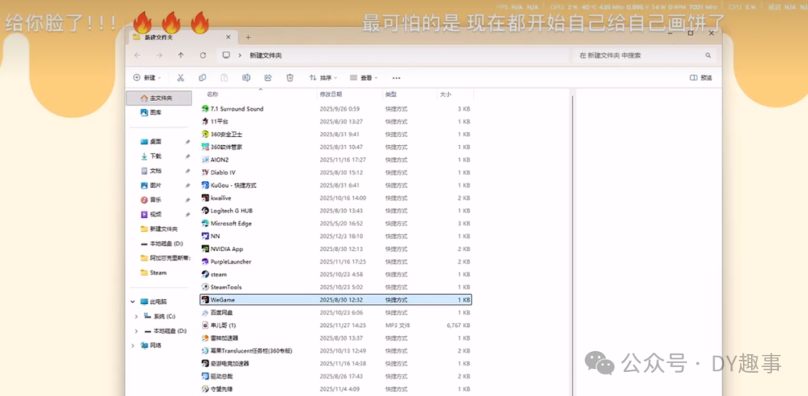Select the Logitech G HUB shortcut
808x396 pixels.
click(x=336, y=210)
